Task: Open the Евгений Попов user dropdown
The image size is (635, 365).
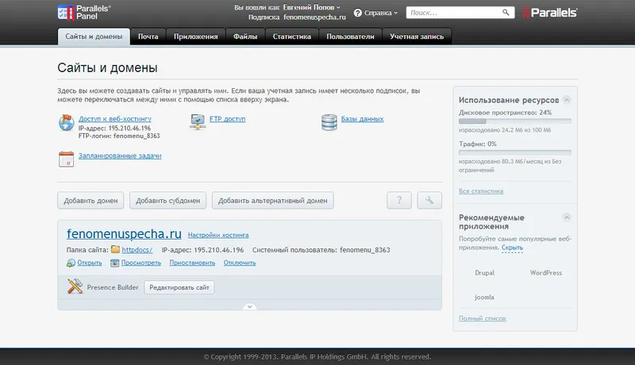Action: pos(311,7)
